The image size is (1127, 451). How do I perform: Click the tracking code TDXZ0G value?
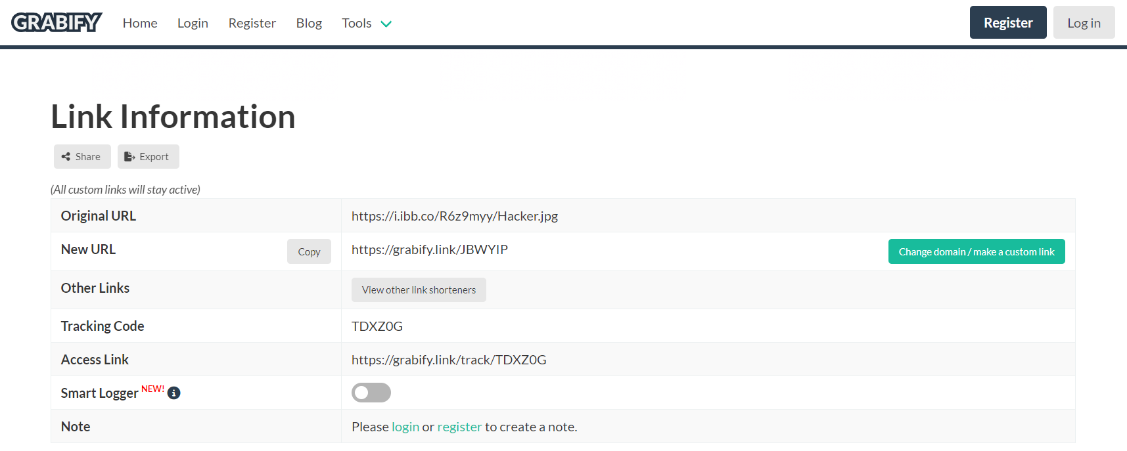(377, 326)
